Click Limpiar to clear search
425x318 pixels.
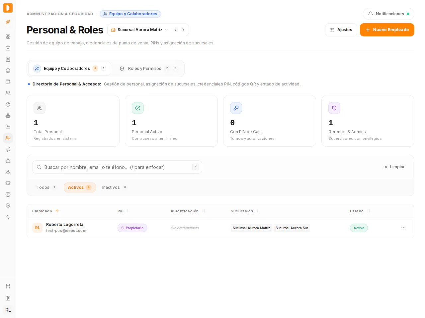click(394, 167)
